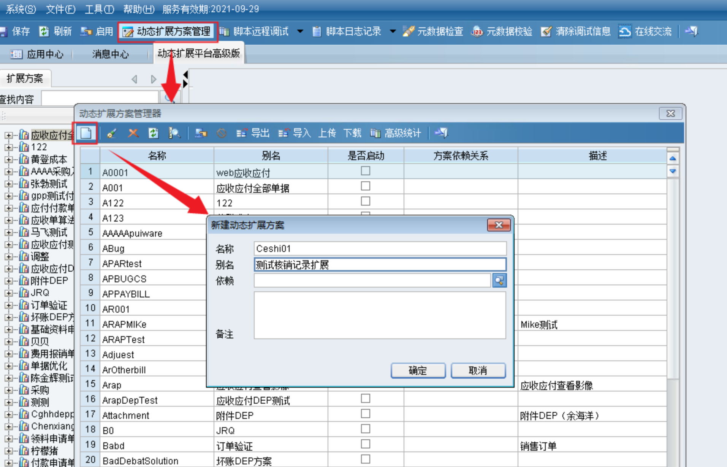Click the new scheme icon in manager toolbar
This screenshot has width=727, height=467.
point(86,133)
